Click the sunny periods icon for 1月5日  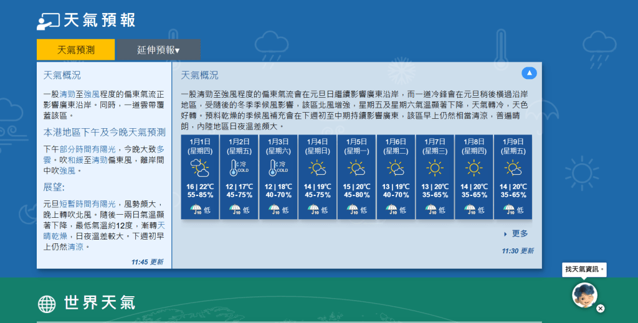356,167
